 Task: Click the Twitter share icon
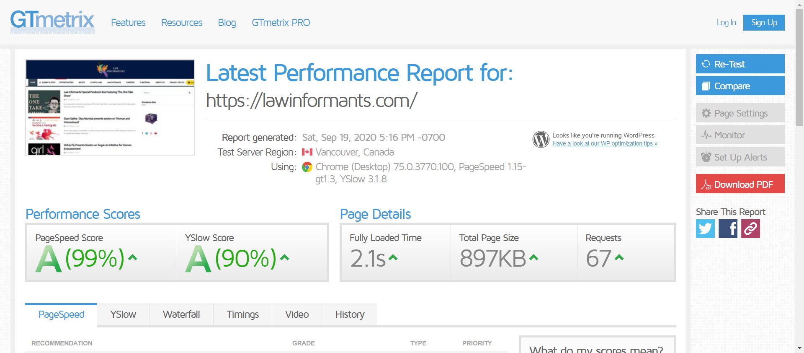[705, 229]
